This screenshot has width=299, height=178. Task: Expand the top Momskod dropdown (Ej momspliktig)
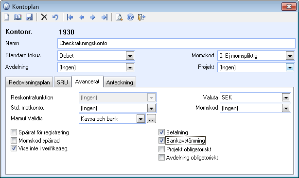click(290, 56)
